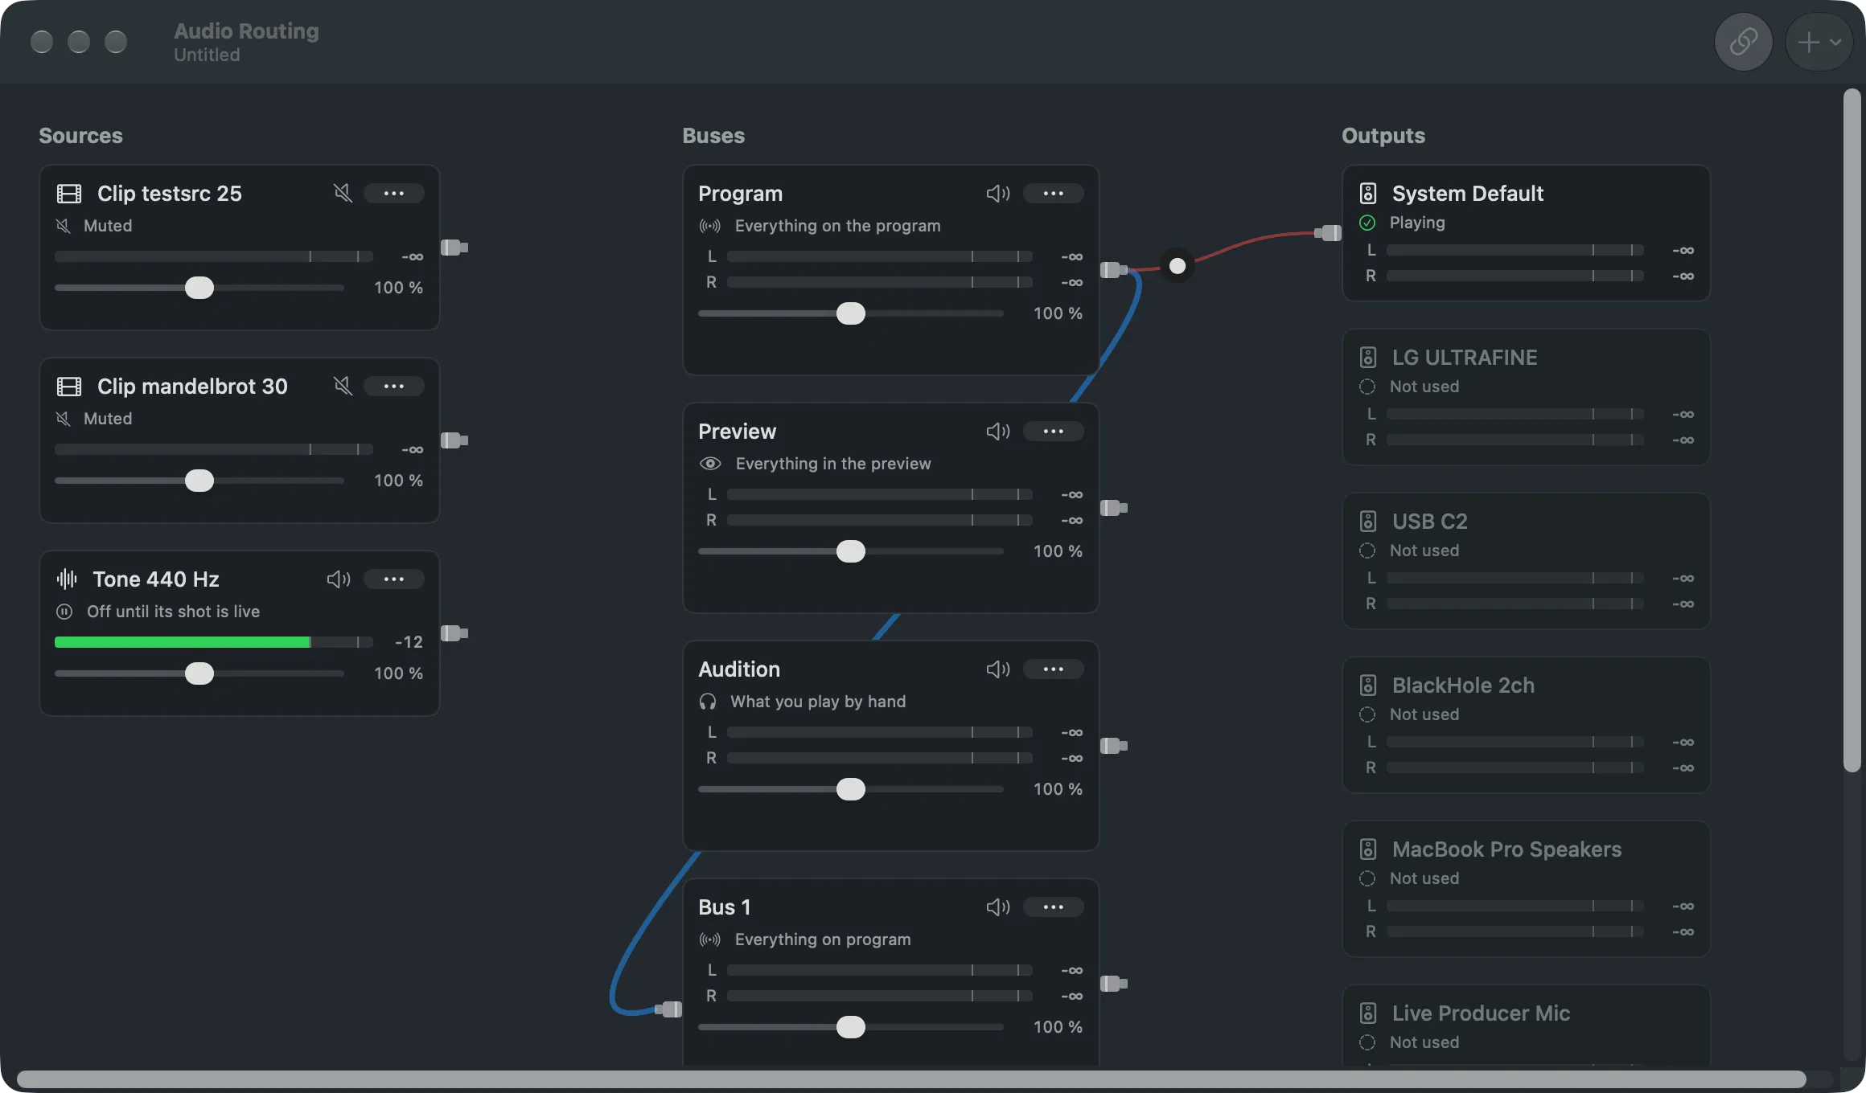Click the Preview bus output plug connector
The image size is (1866, 1093).
1113,508
